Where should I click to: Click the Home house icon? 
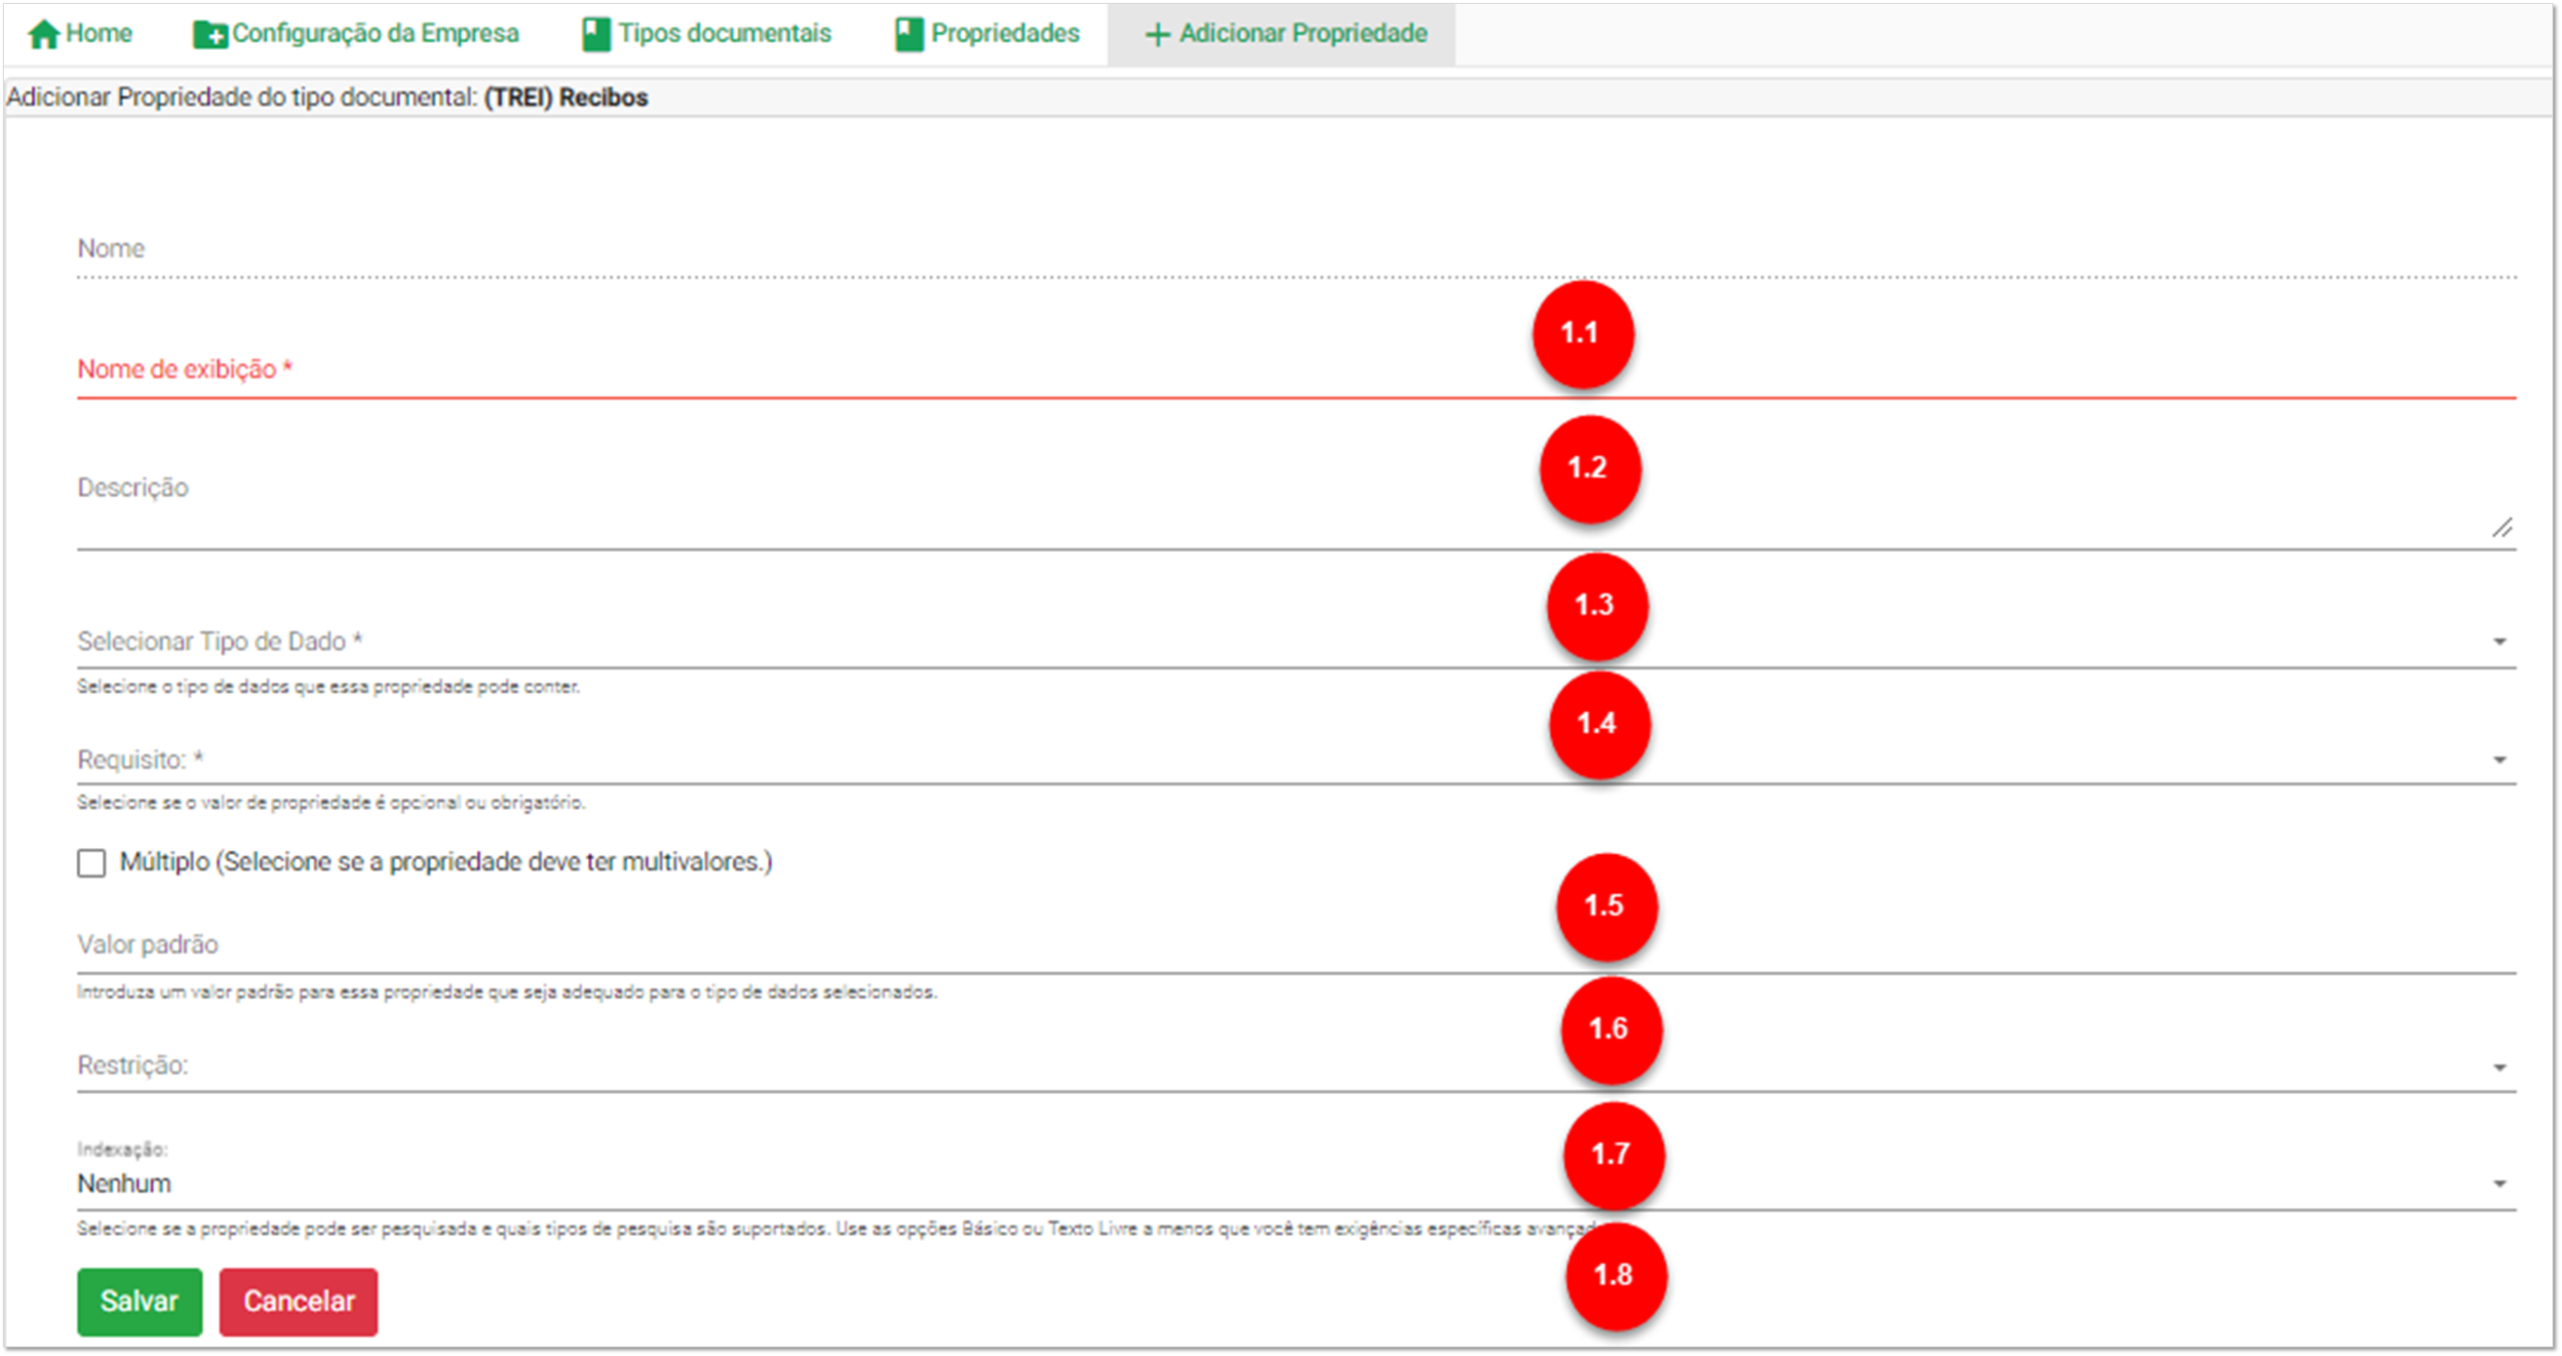click(x=43, y=35)
